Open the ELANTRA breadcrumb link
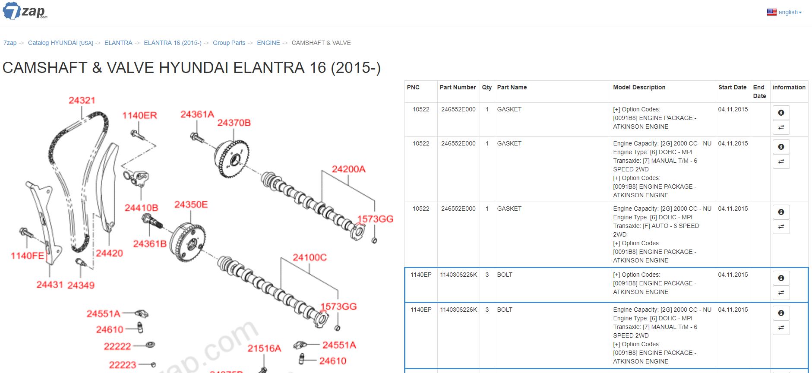Viewport: 812px width, 373px height. [118, 43]
